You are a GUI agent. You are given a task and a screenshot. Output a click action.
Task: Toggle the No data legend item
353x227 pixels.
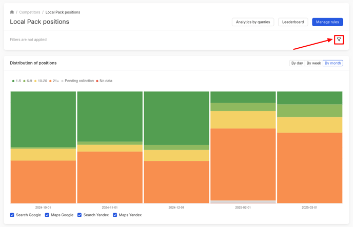(x=104, y=81)
